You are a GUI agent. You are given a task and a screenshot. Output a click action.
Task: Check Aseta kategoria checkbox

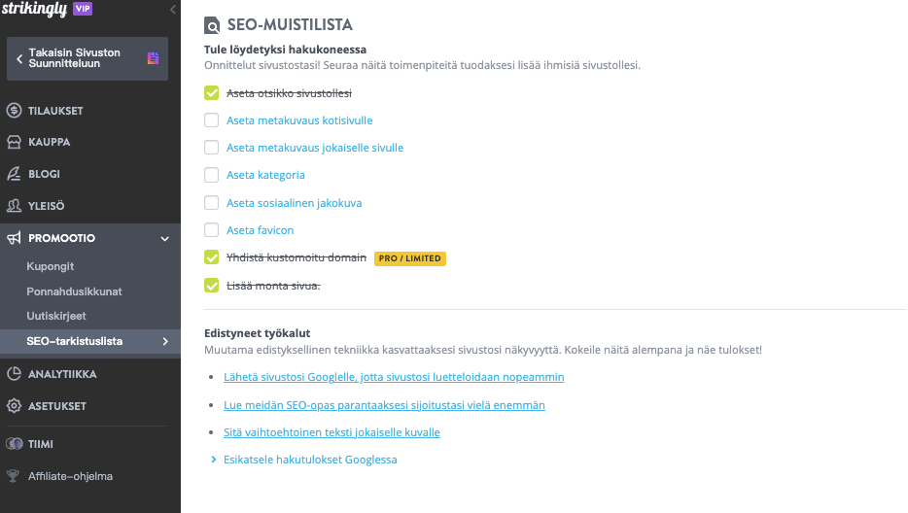tap(211, 175)
